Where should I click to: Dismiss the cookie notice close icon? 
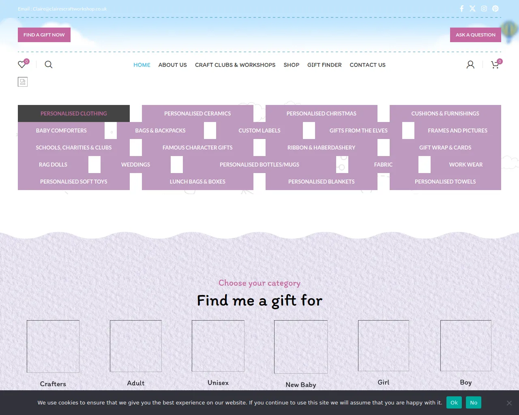pos(509,403)
